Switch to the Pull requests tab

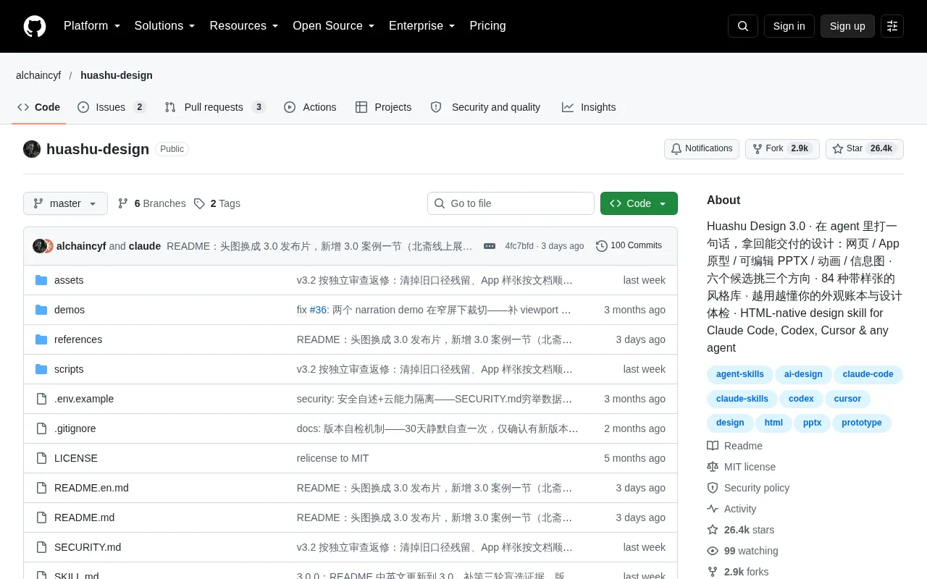click(215, 107)
